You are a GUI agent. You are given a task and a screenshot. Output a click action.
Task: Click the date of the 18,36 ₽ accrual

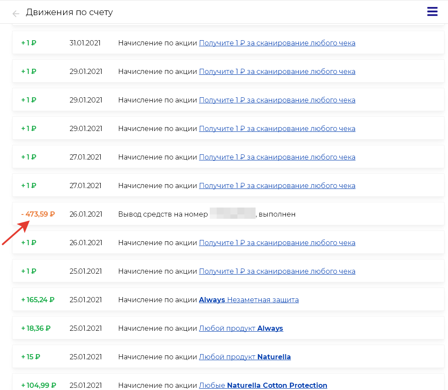coord(86,328)
